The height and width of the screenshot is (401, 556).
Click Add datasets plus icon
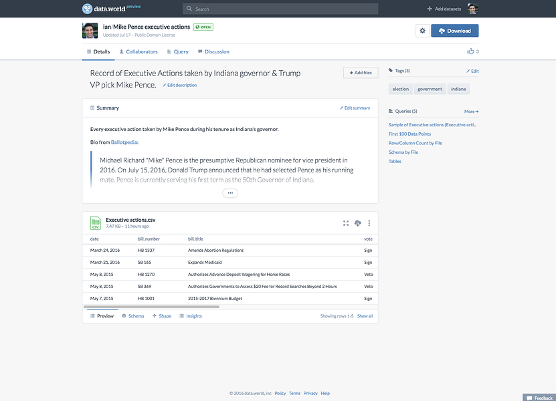point(430,9)
